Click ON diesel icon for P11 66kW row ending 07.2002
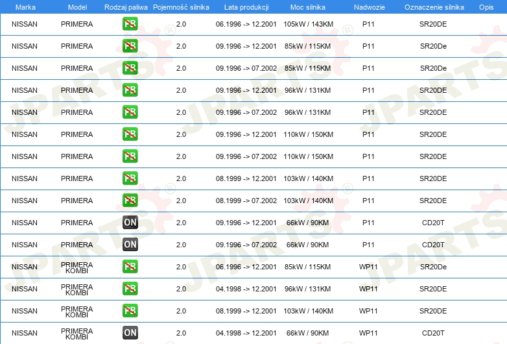Image resolution: width=507 pixels, height=344 pixels. pos(130,244)
